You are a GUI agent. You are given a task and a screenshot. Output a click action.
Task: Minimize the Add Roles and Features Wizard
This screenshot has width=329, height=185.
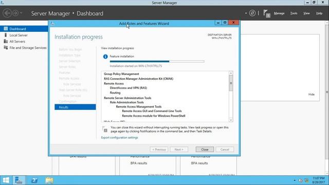click(x=218, y=23)
